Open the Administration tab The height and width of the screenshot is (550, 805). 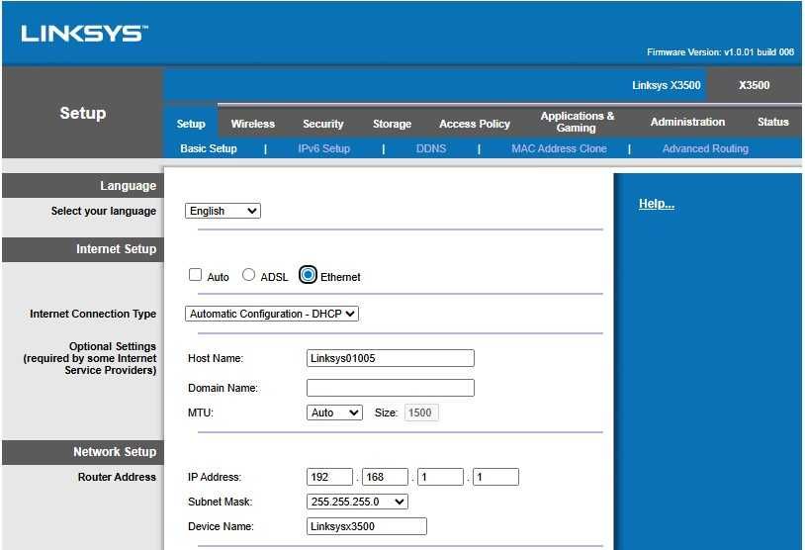[687, 122]
